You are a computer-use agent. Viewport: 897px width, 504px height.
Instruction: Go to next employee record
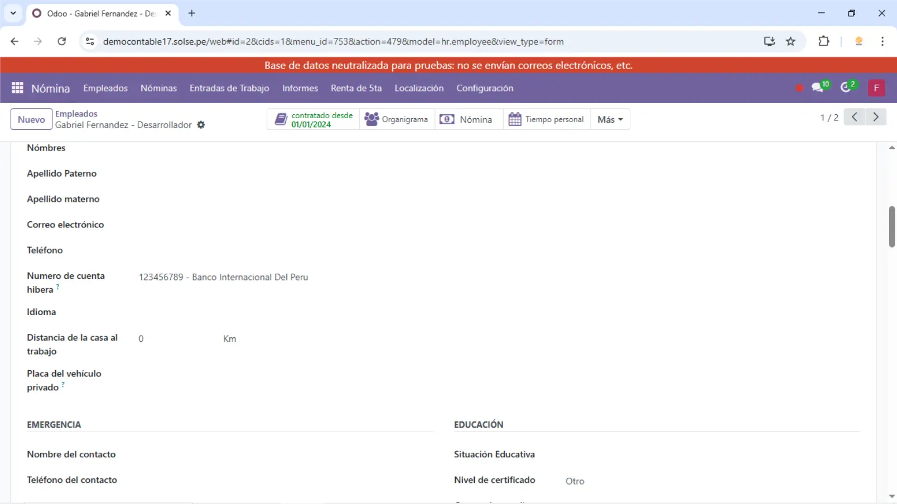[x=876, y=117]
